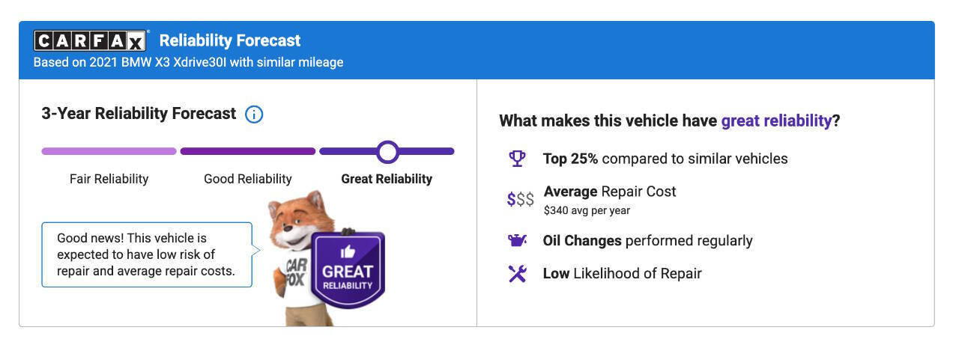
Task: Click the 'Good news!' speech bubble
Action: tap(146, 254)
